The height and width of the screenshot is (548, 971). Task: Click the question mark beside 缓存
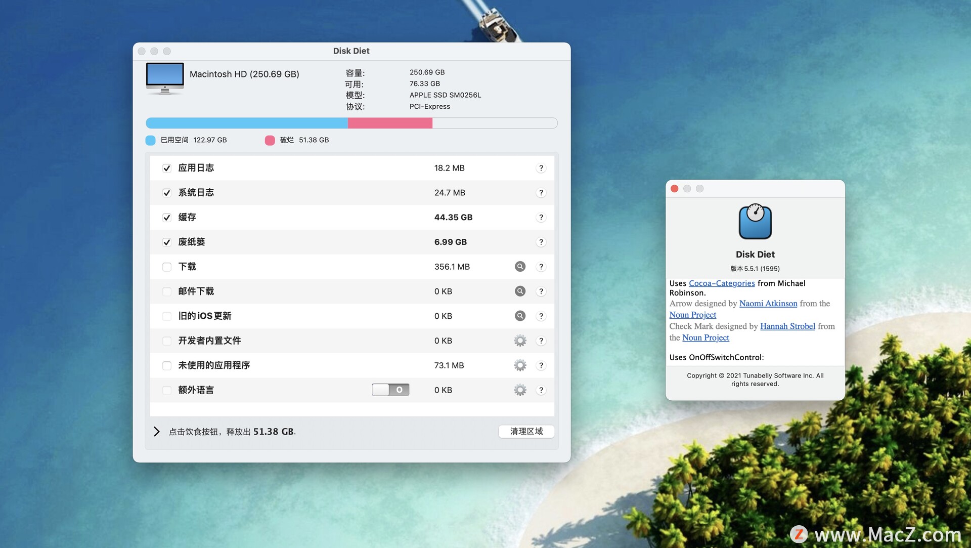coord(541,217)
